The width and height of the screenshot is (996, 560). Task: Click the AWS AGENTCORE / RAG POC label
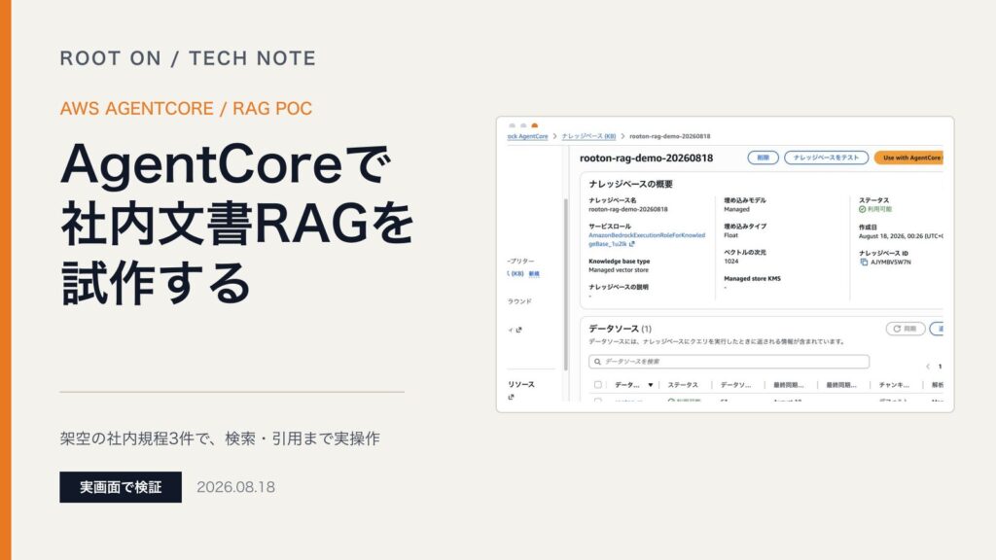pos(186,109)
